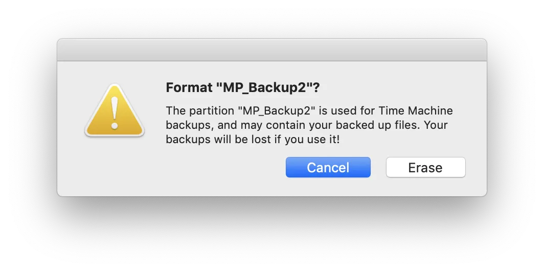Click "MP_Backup2" in the bold heading
Image resolution: width=544 pixels, height=272 pixels.
[x=264, y=88]
